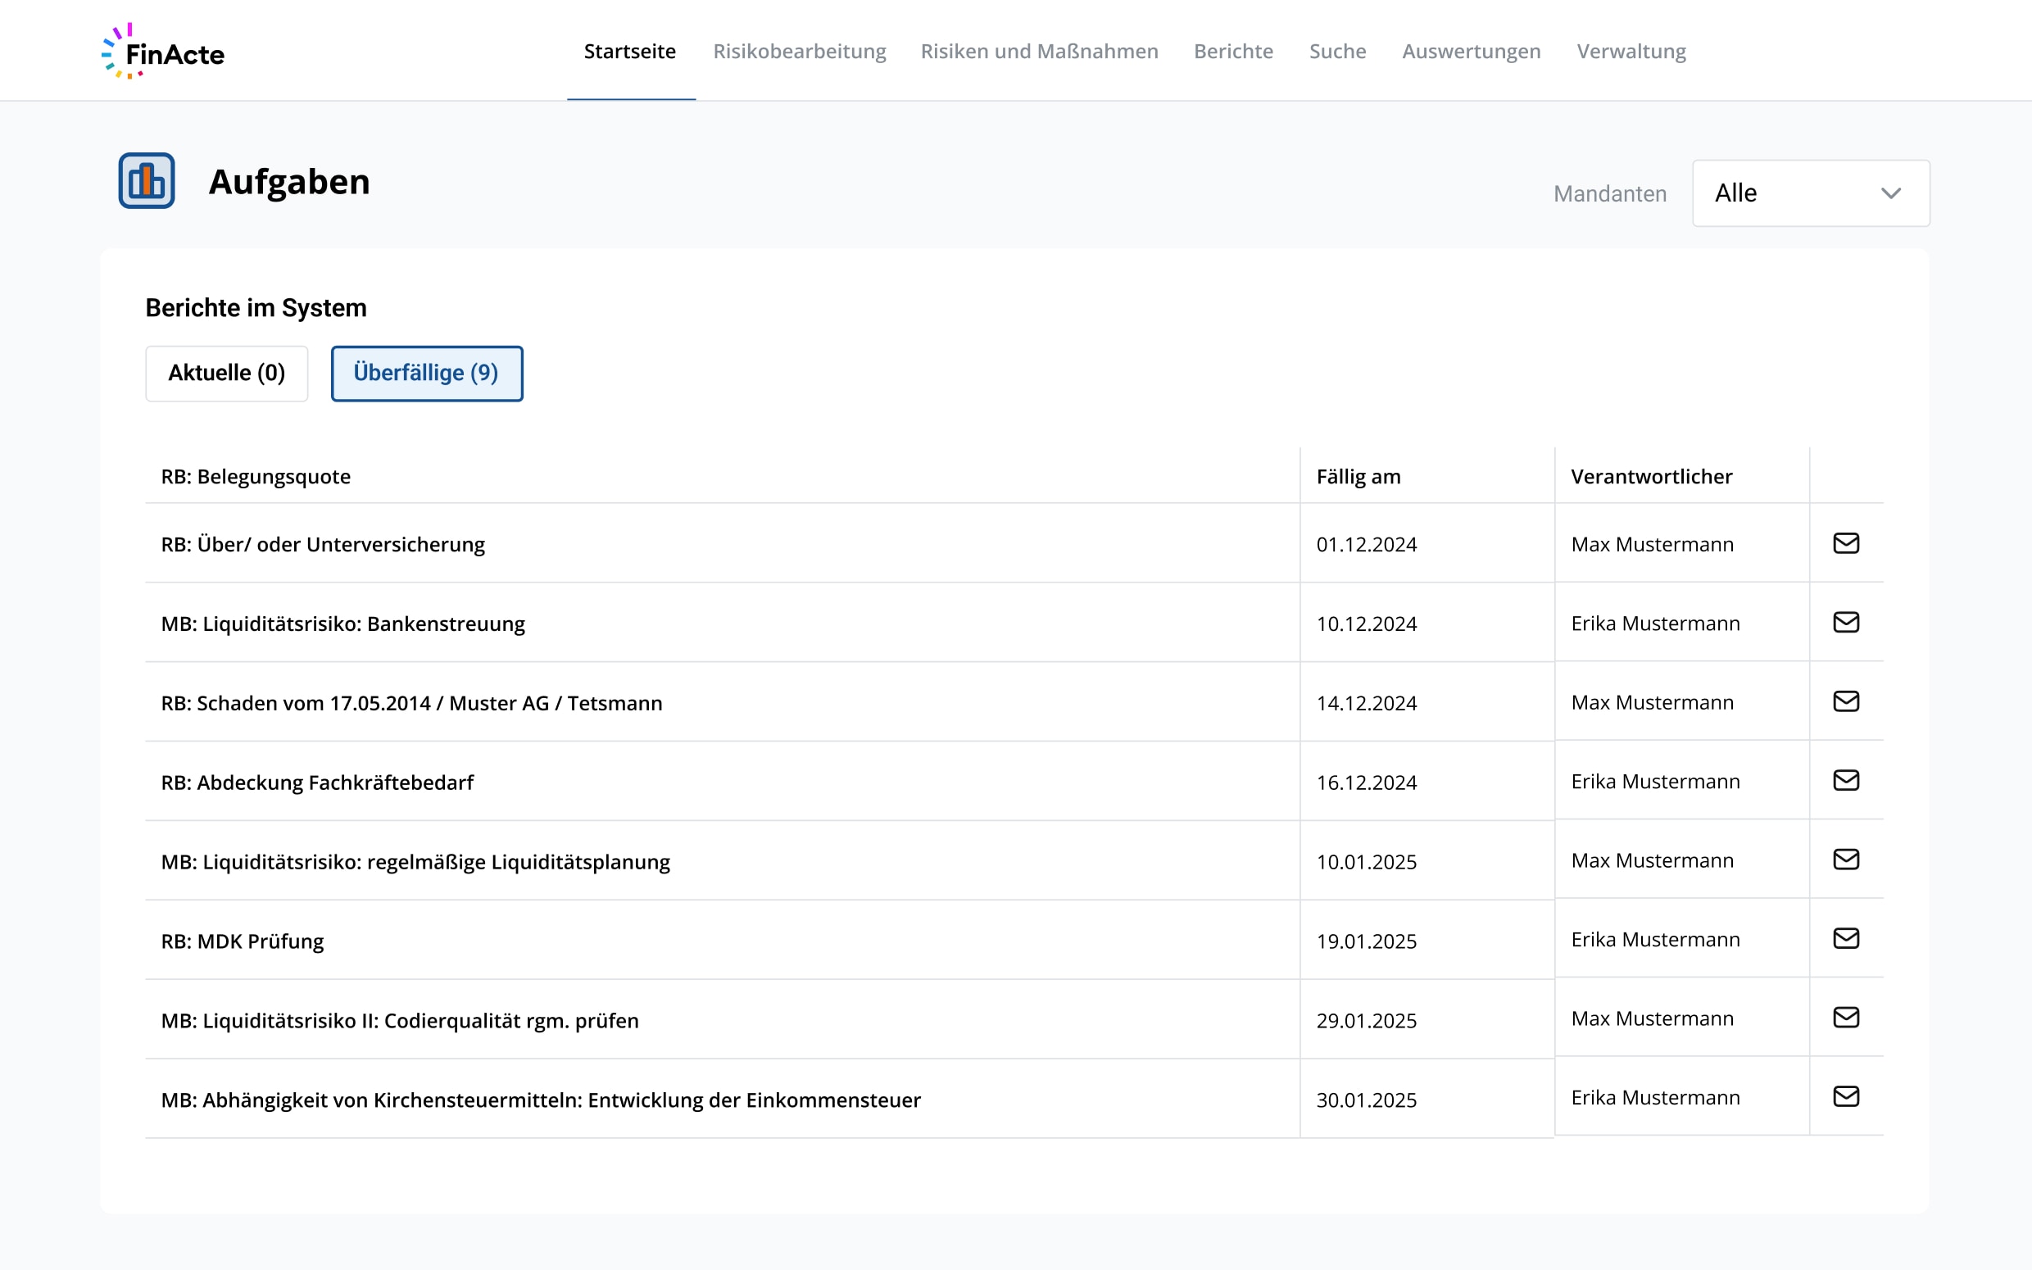
Task: Click mail icon for MB: Liquiditätsrisiko: Bankenstreuung
Action: coord(1845,623)
